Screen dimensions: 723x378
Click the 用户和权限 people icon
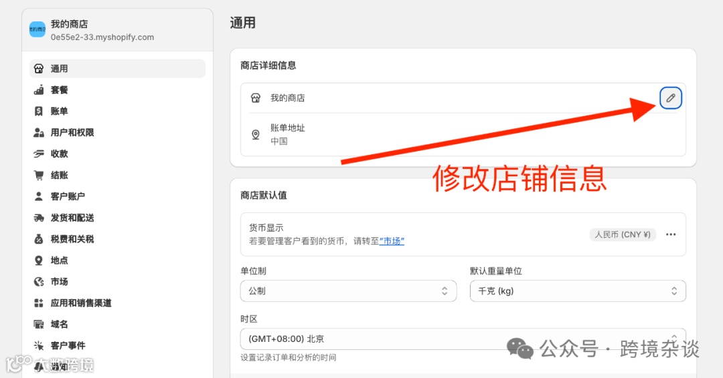(x=39, y=132)
